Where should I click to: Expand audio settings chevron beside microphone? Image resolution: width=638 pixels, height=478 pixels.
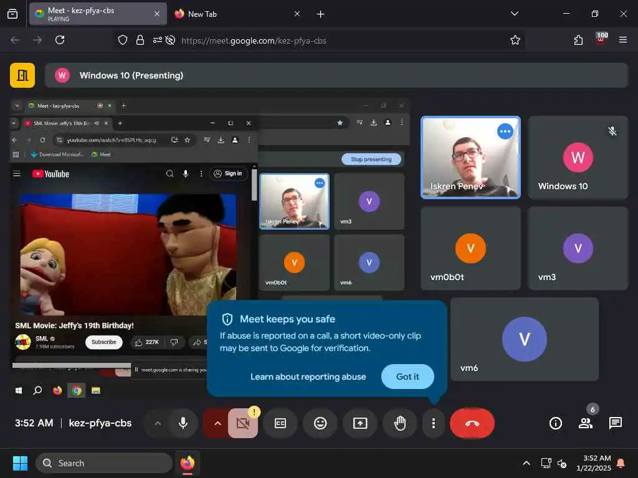158,423
